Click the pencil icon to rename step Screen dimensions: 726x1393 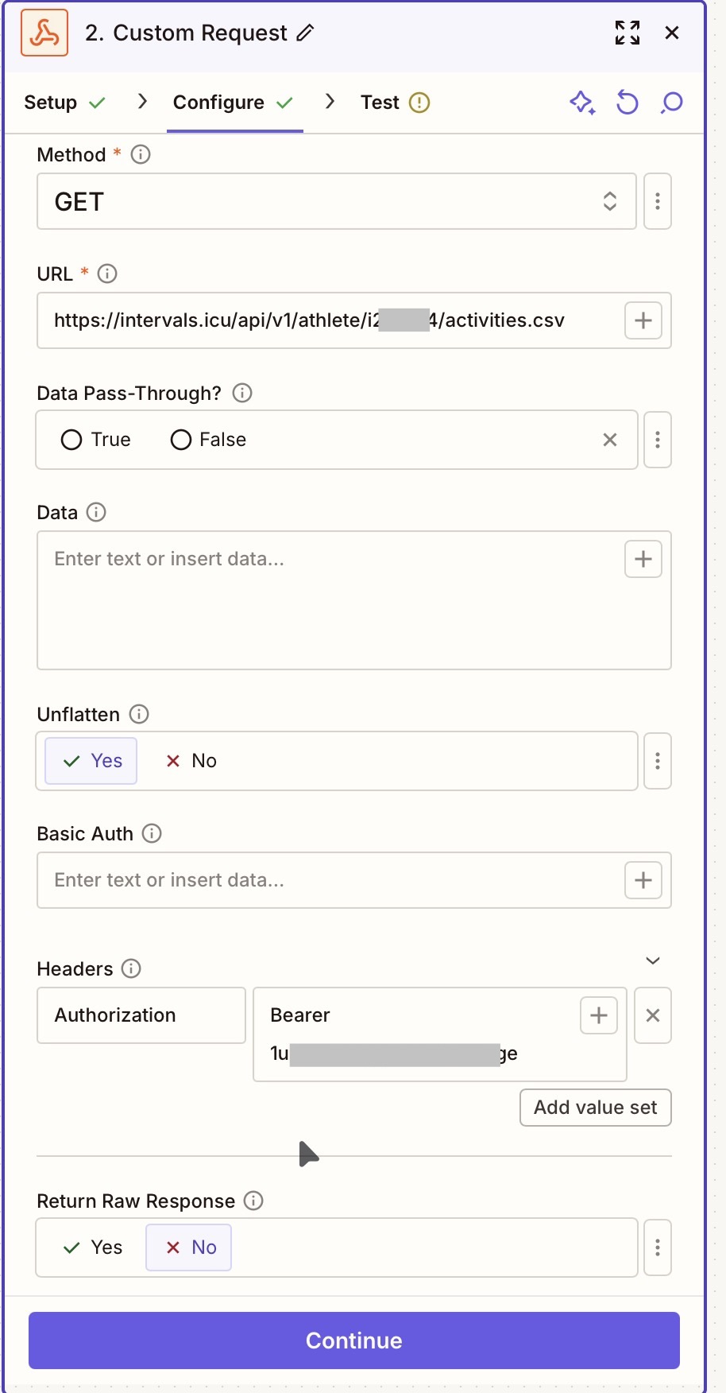click(306, 33)
